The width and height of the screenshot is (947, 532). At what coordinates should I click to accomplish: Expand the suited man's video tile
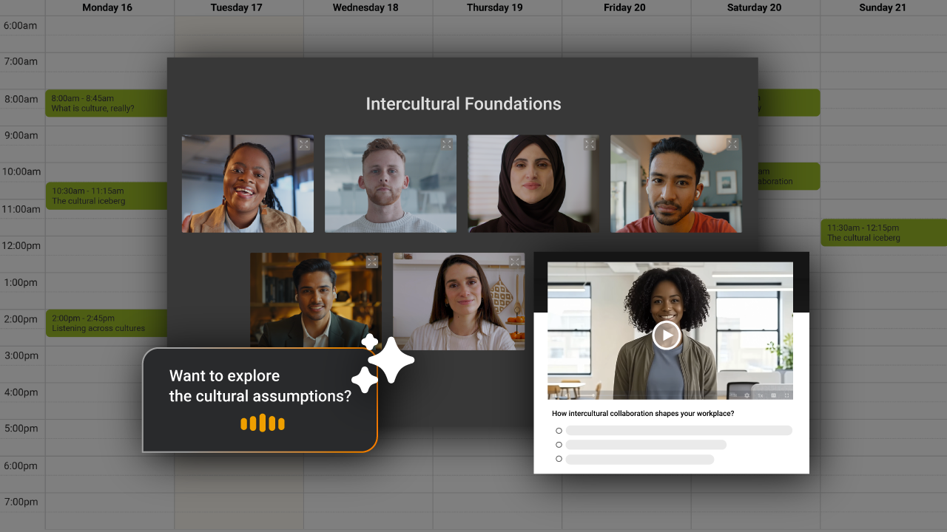371,262
